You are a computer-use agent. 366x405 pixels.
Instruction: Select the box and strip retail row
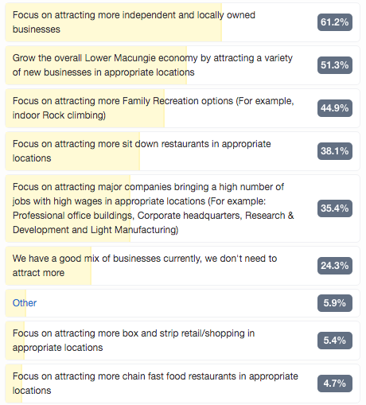click(x=182, y=341)
